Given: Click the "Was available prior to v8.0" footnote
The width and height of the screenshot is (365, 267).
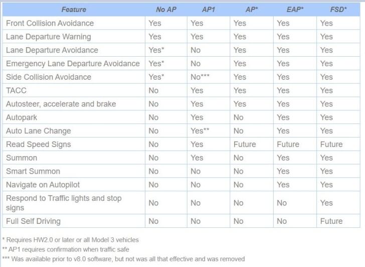Looking at the screenshot, I should pos(123,259).
